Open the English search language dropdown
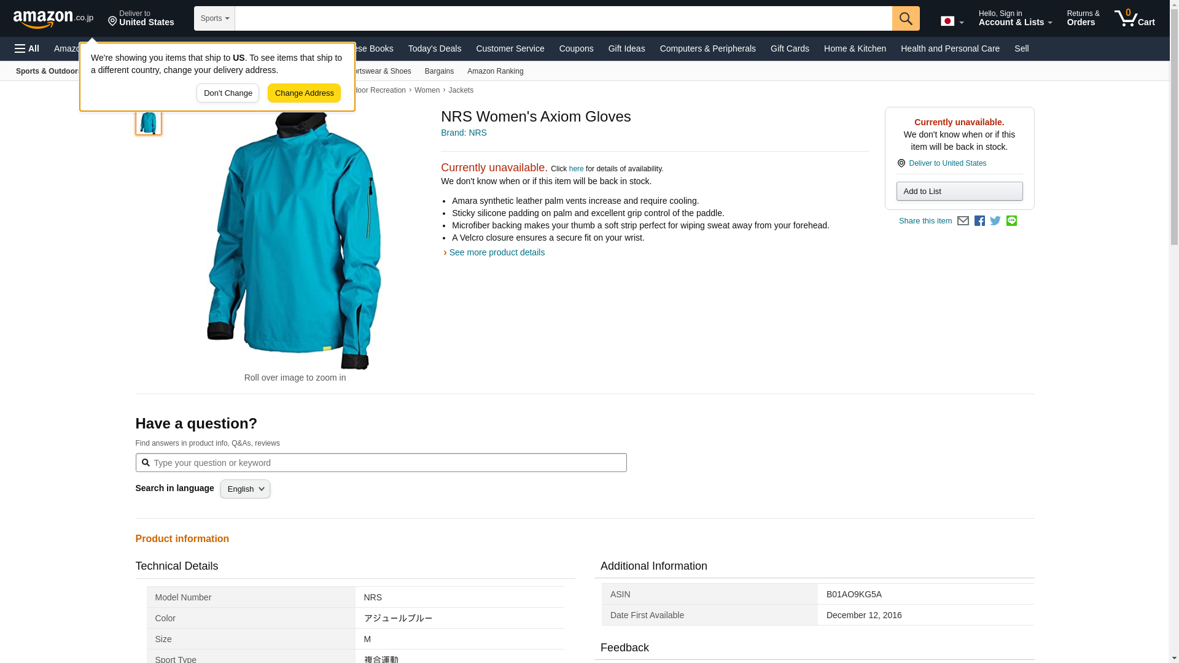Image resolution: width=1179 pixels, height=663 pixels. pos(245,489)
